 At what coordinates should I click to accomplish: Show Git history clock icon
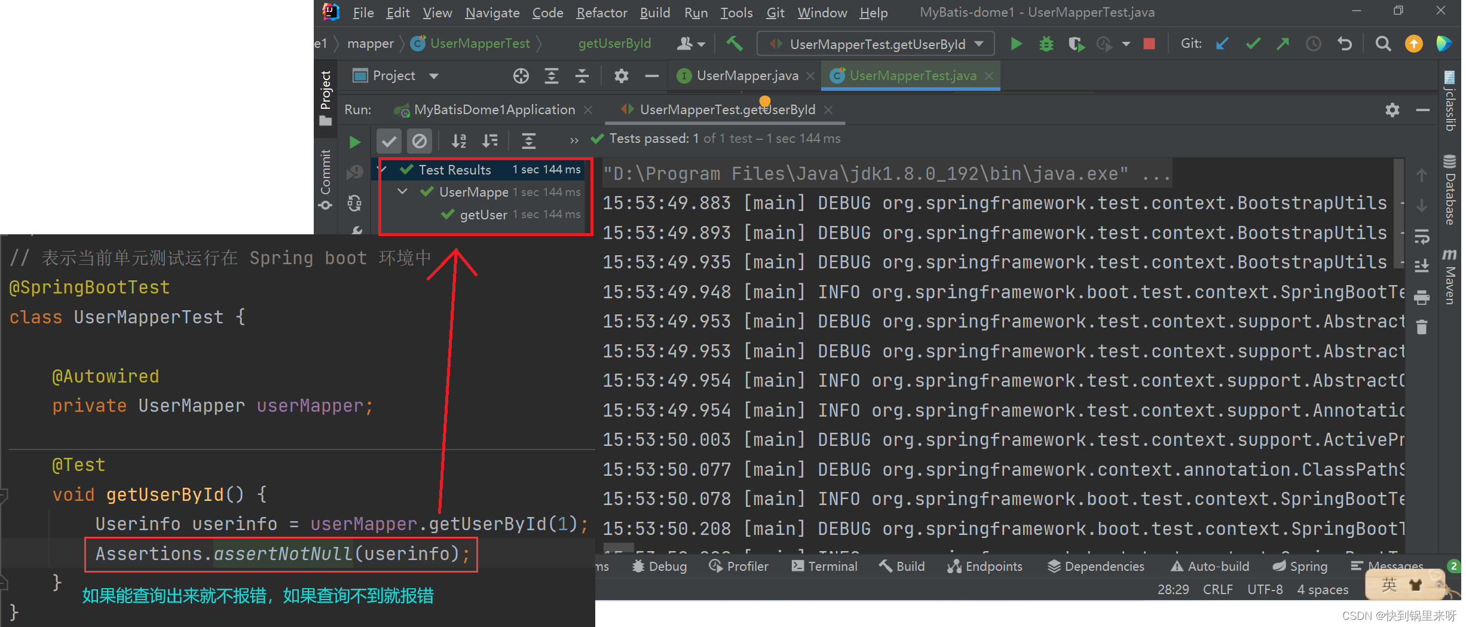pos(1313,44)
